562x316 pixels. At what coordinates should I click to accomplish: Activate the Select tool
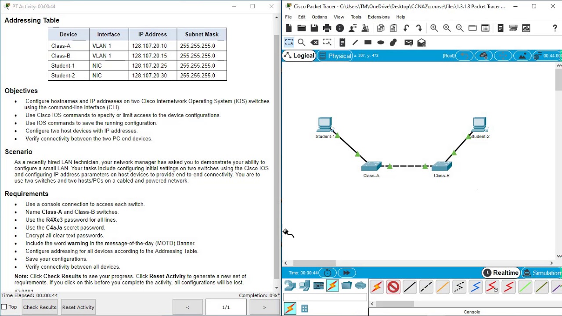coord(289,42)
